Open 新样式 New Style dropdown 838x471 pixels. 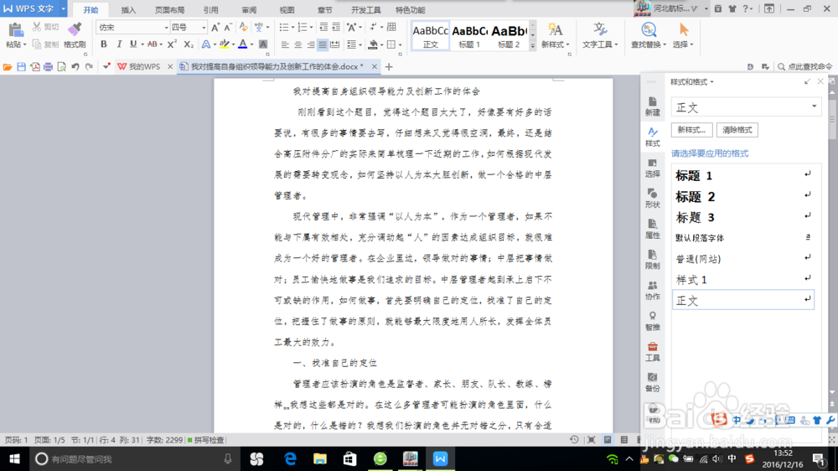click(556, 45)
